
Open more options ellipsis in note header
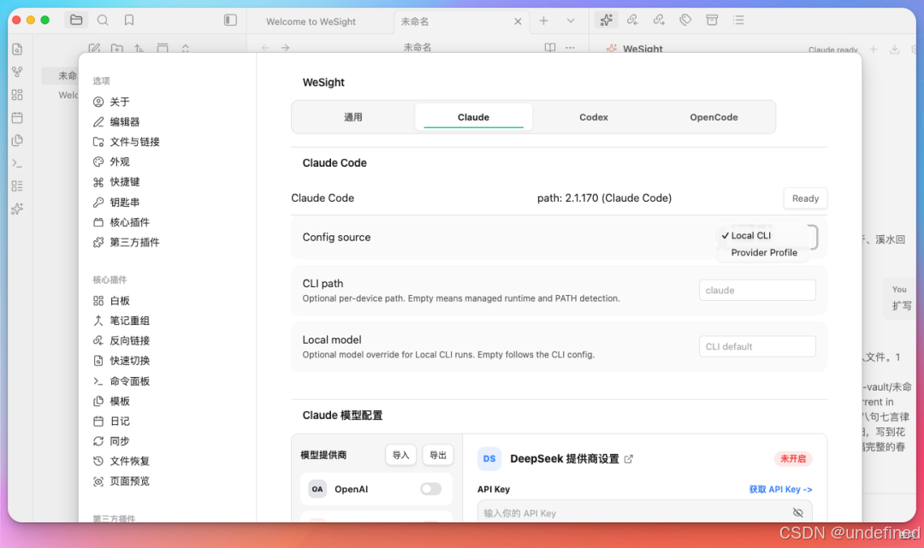570,48
